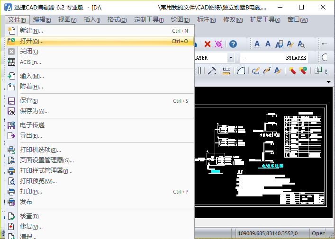Click the edit spline curve icon
This screenshot has width=335, height=239.
click(x=267, y=71)
